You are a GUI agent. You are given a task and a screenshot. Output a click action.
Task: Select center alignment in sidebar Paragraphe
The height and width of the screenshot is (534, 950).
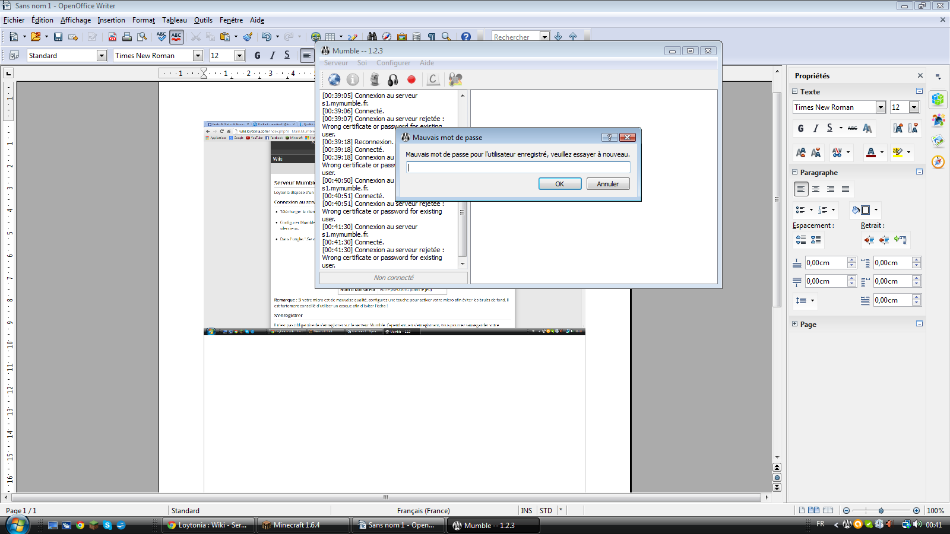[816, 189]
